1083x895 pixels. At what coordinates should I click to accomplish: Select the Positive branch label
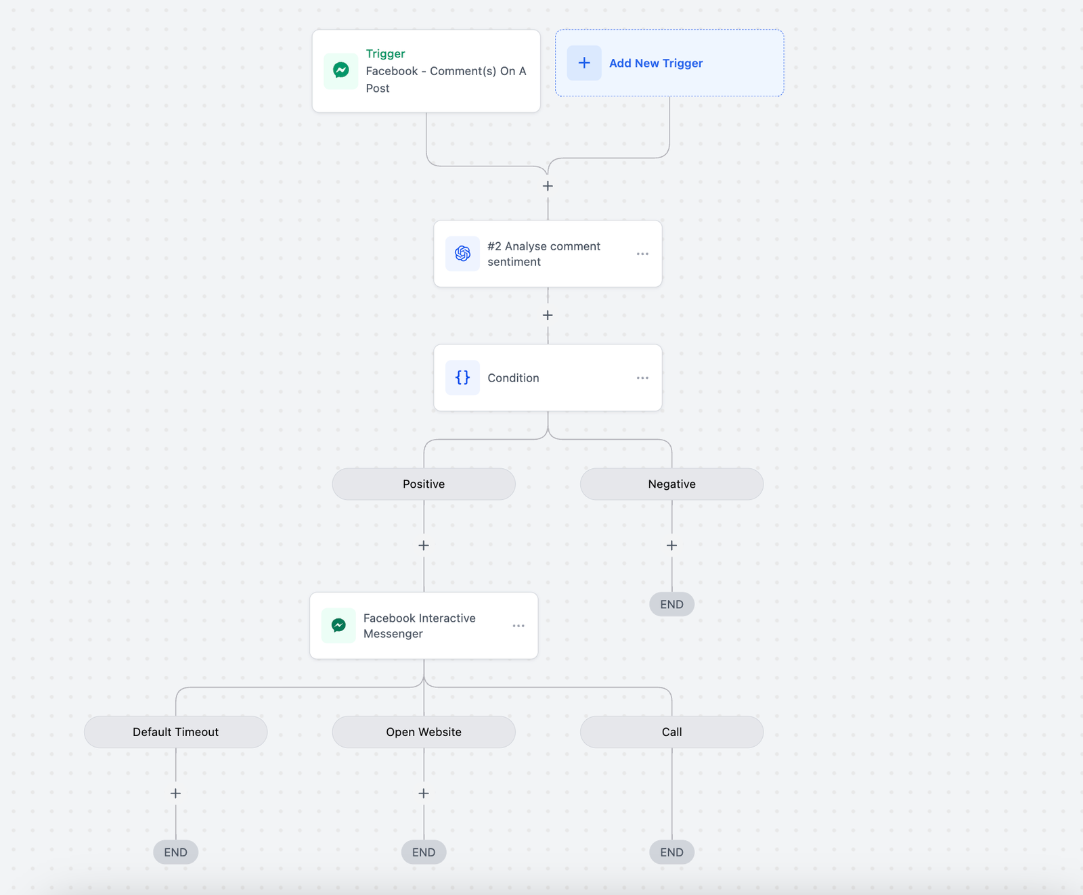(424, 484)
